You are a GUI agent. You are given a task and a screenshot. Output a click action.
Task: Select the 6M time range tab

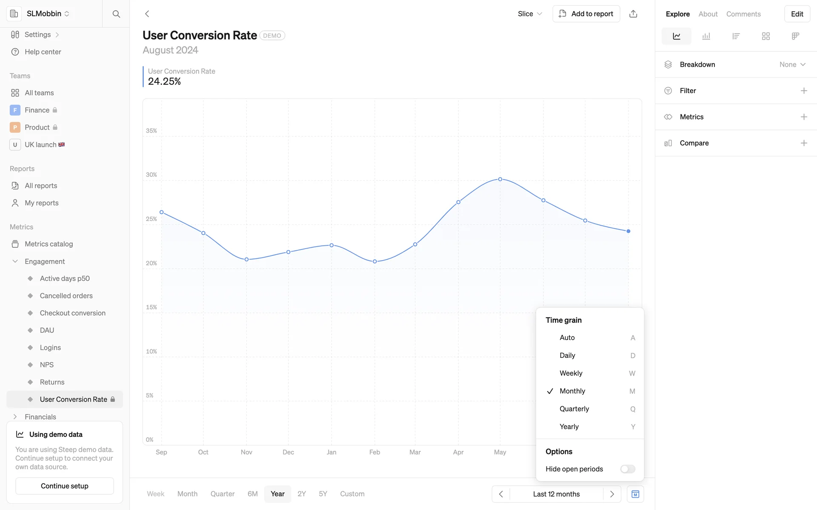(x=252, y=494)
